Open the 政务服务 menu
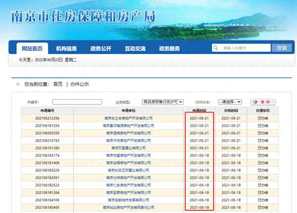297x213 pixels. pyautogui.click(x=169, y=49)
